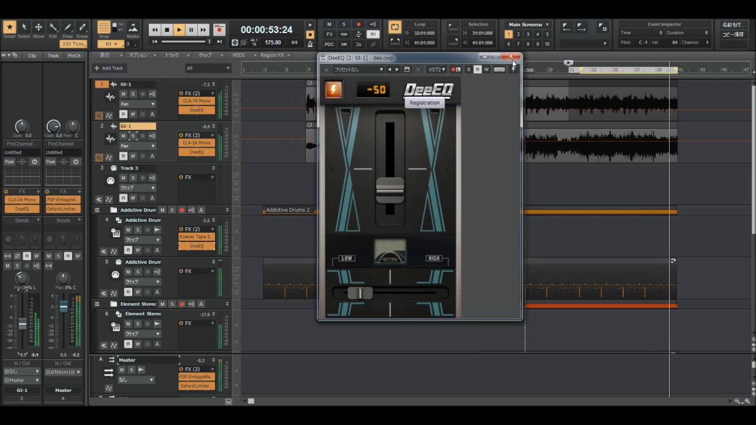
Task: Enable read automation on track 2
Action: point(123,156)
